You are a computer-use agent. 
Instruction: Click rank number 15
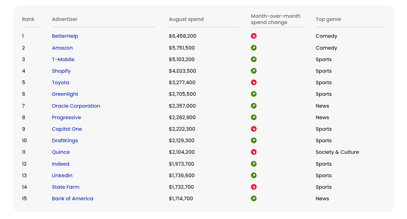24,198
